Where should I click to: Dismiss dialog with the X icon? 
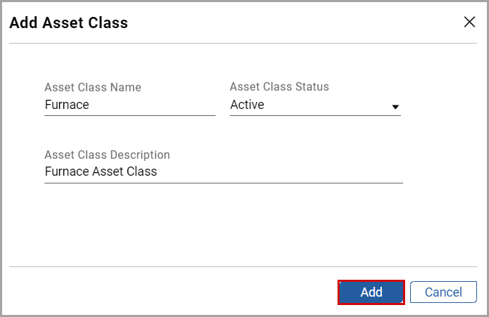point(469,22)
